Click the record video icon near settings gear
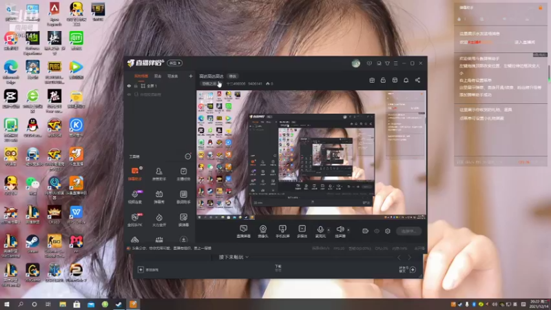The height and width of the screenshot is (310, 551). 366,231
